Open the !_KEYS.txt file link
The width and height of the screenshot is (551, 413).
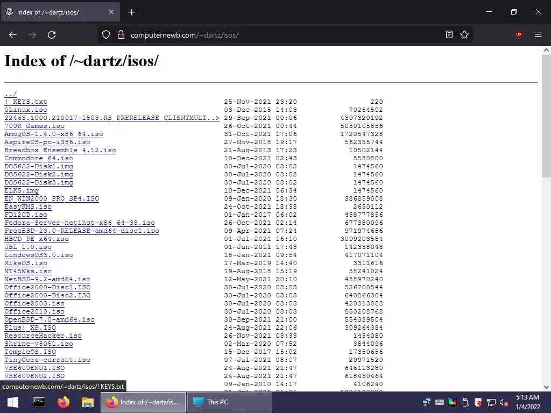26,102
